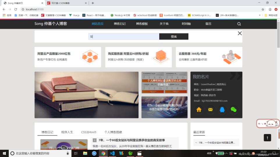Open the Chrome profile avatar
Viewport: 280px width, 157px height.
(270, 9)
